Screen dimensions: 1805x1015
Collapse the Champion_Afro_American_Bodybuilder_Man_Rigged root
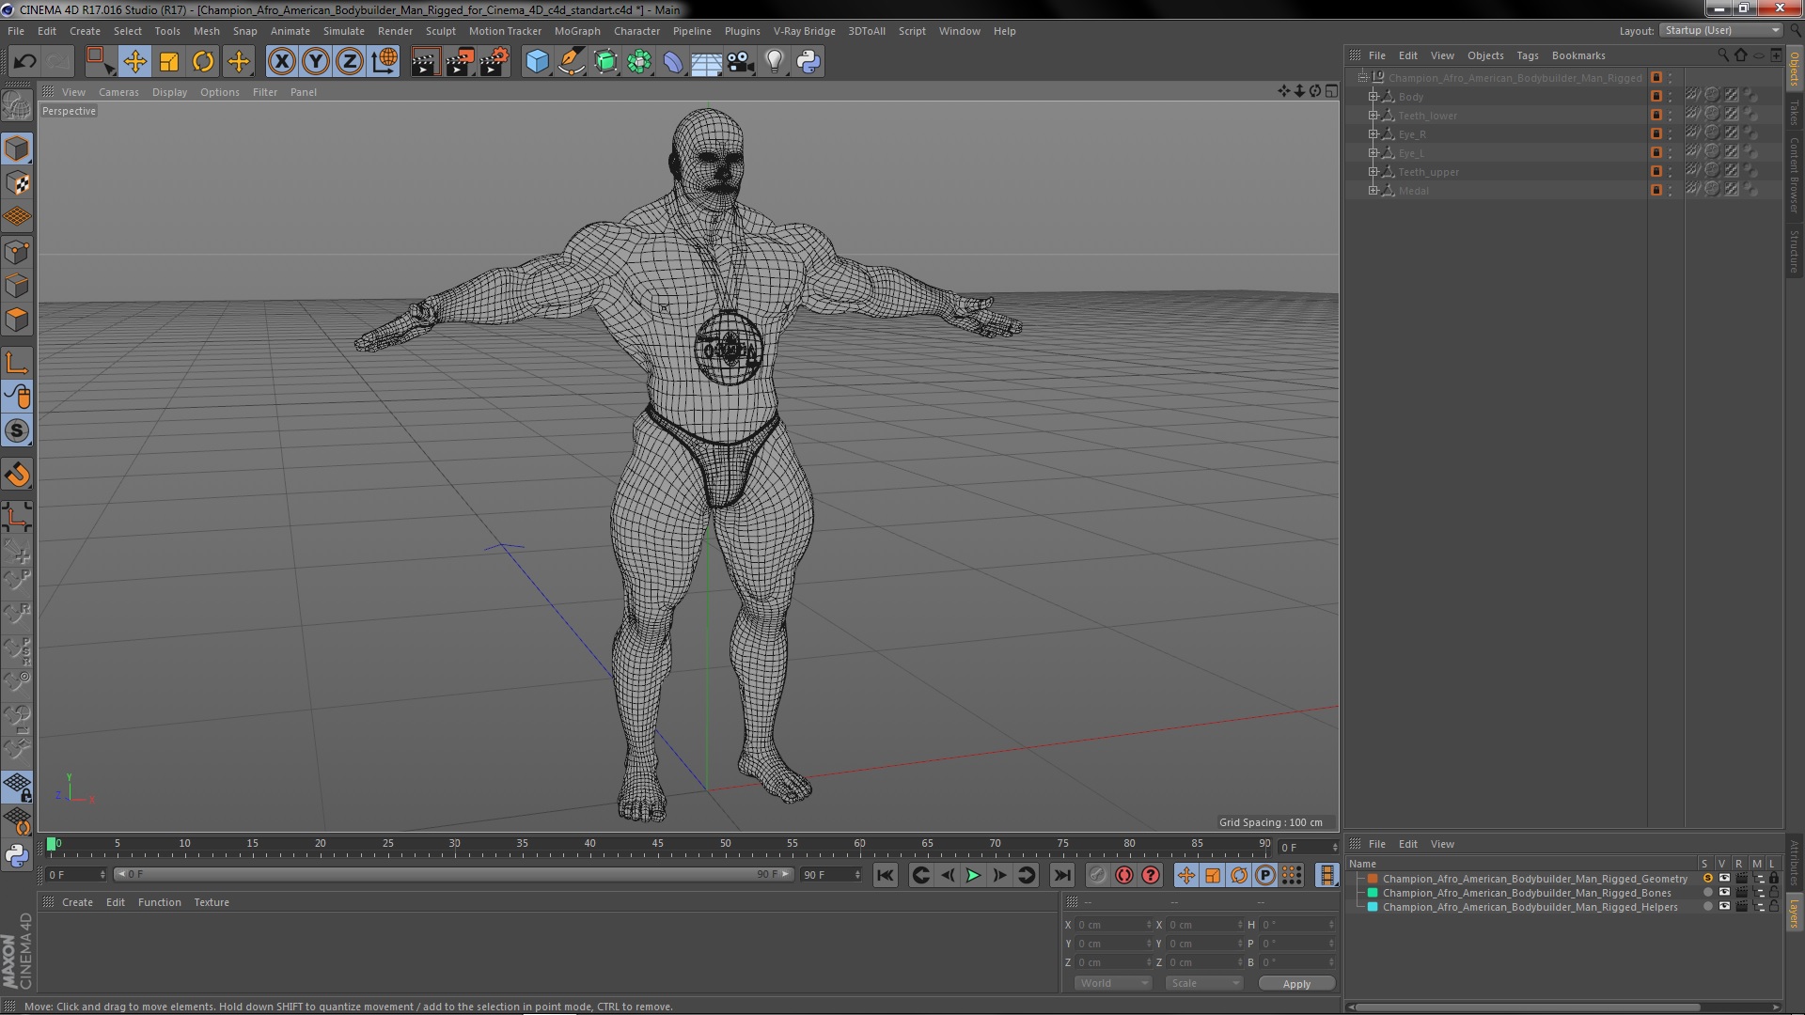(x=1362, y=78)
